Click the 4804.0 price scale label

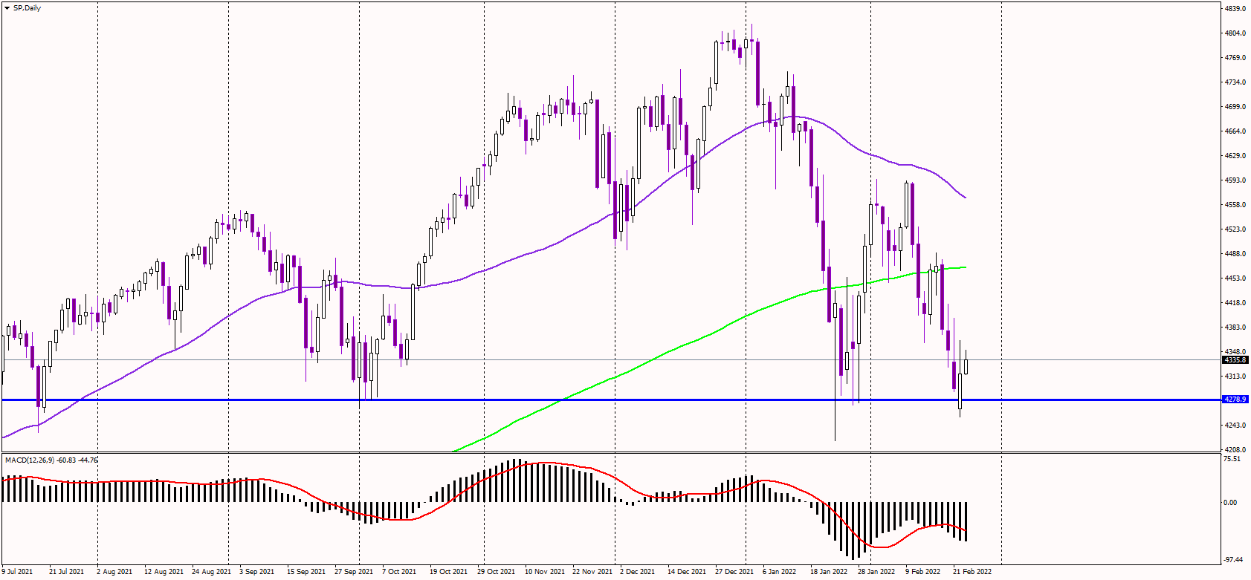(1235, 33)
